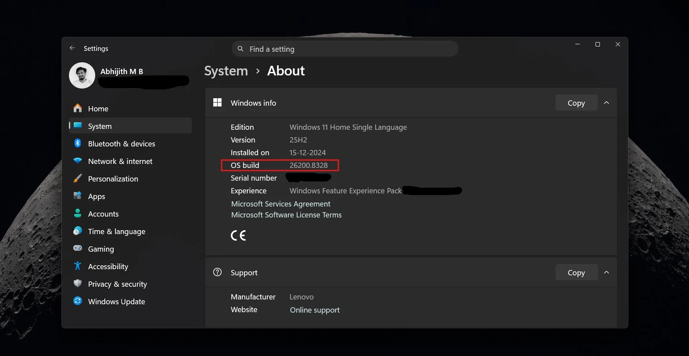Open the Accounts section label

(x=103, y=214)
